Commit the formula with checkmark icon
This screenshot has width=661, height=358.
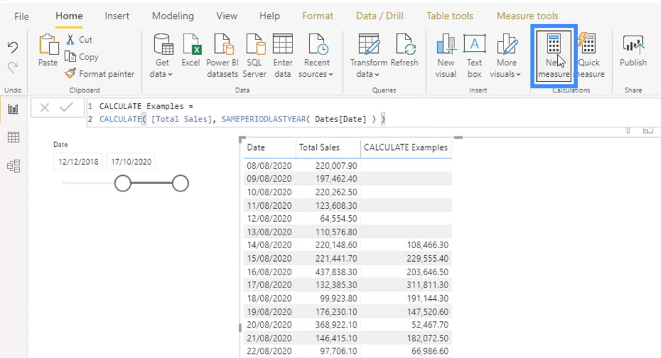(66, 108)
